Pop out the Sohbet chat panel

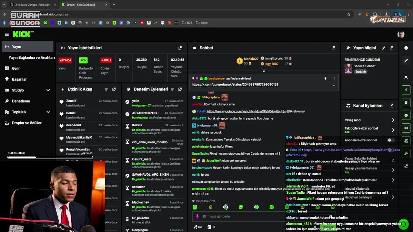(x=333, y=48)
